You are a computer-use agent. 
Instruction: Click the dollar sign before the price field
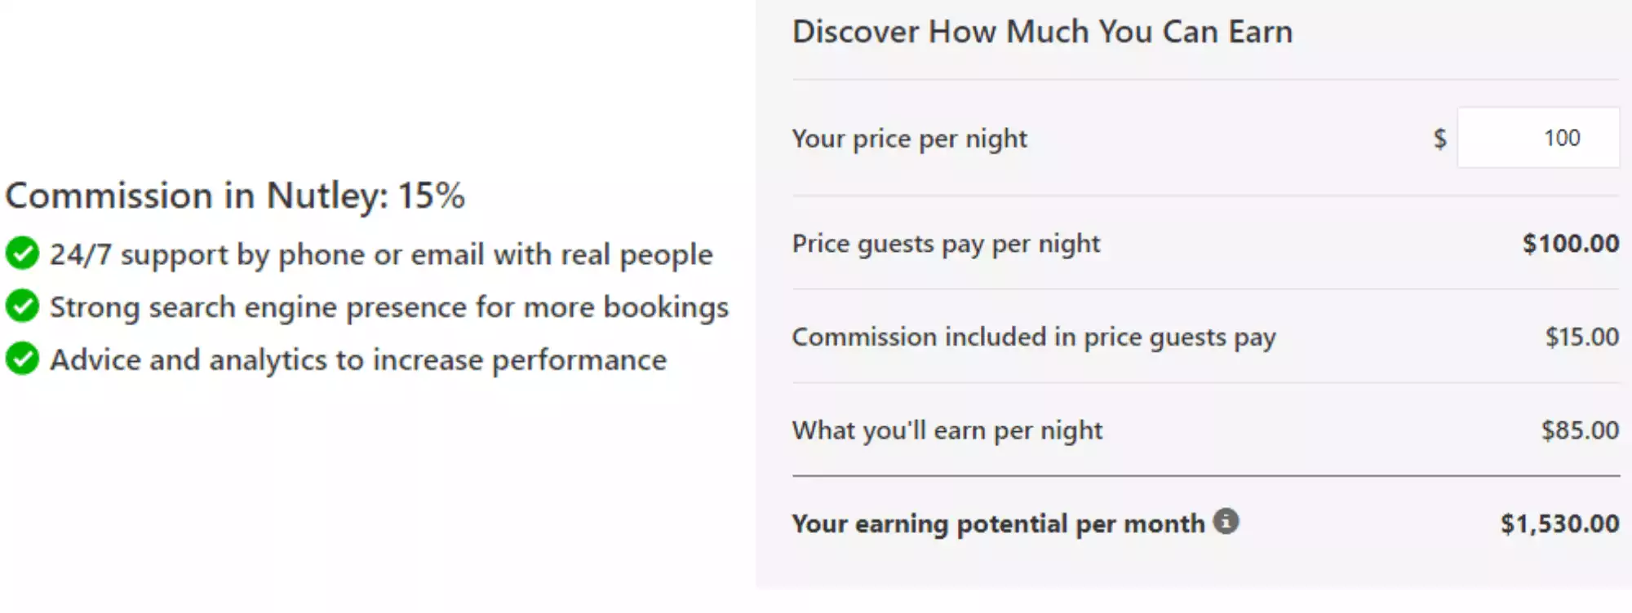tap(1439, 139)
